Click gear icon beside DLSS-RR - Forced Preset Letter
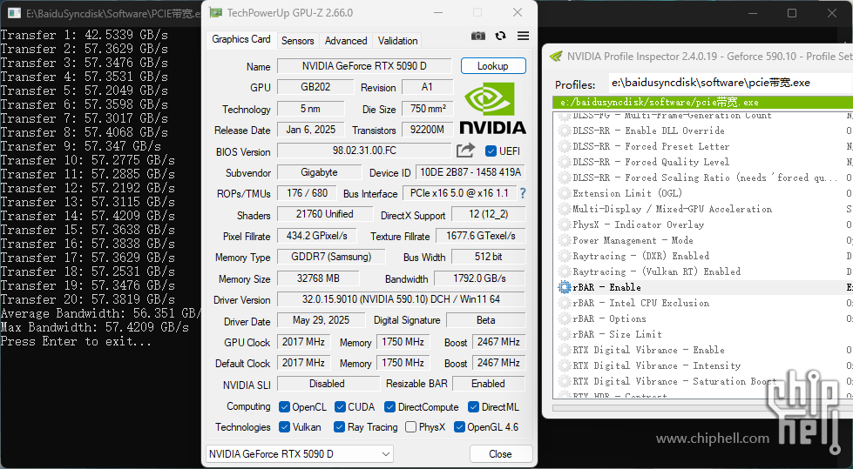Image resolution: width=853 pixels, height=469 pixels. point(564,146)
